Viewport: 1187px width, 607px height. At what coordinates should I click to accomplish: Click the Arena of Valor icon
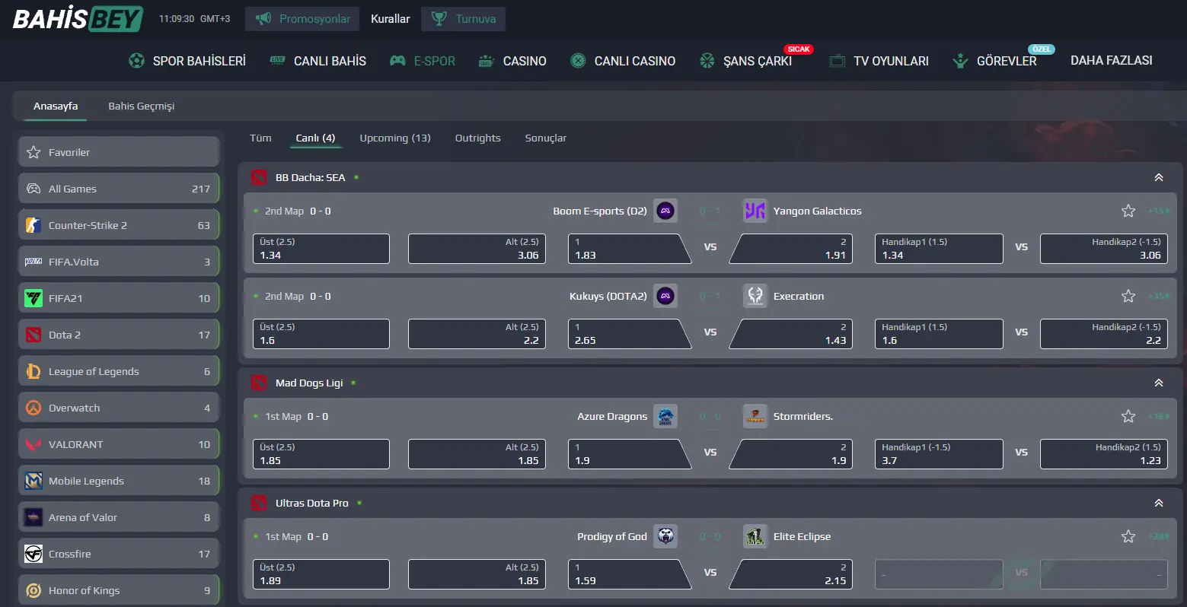pyautogui.click(x=34, y=517)
